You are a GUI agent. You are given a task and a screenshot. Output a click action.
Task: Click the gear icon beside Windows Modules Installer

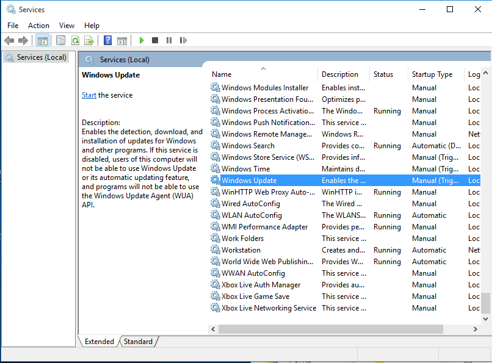click(x=215, y=87)
